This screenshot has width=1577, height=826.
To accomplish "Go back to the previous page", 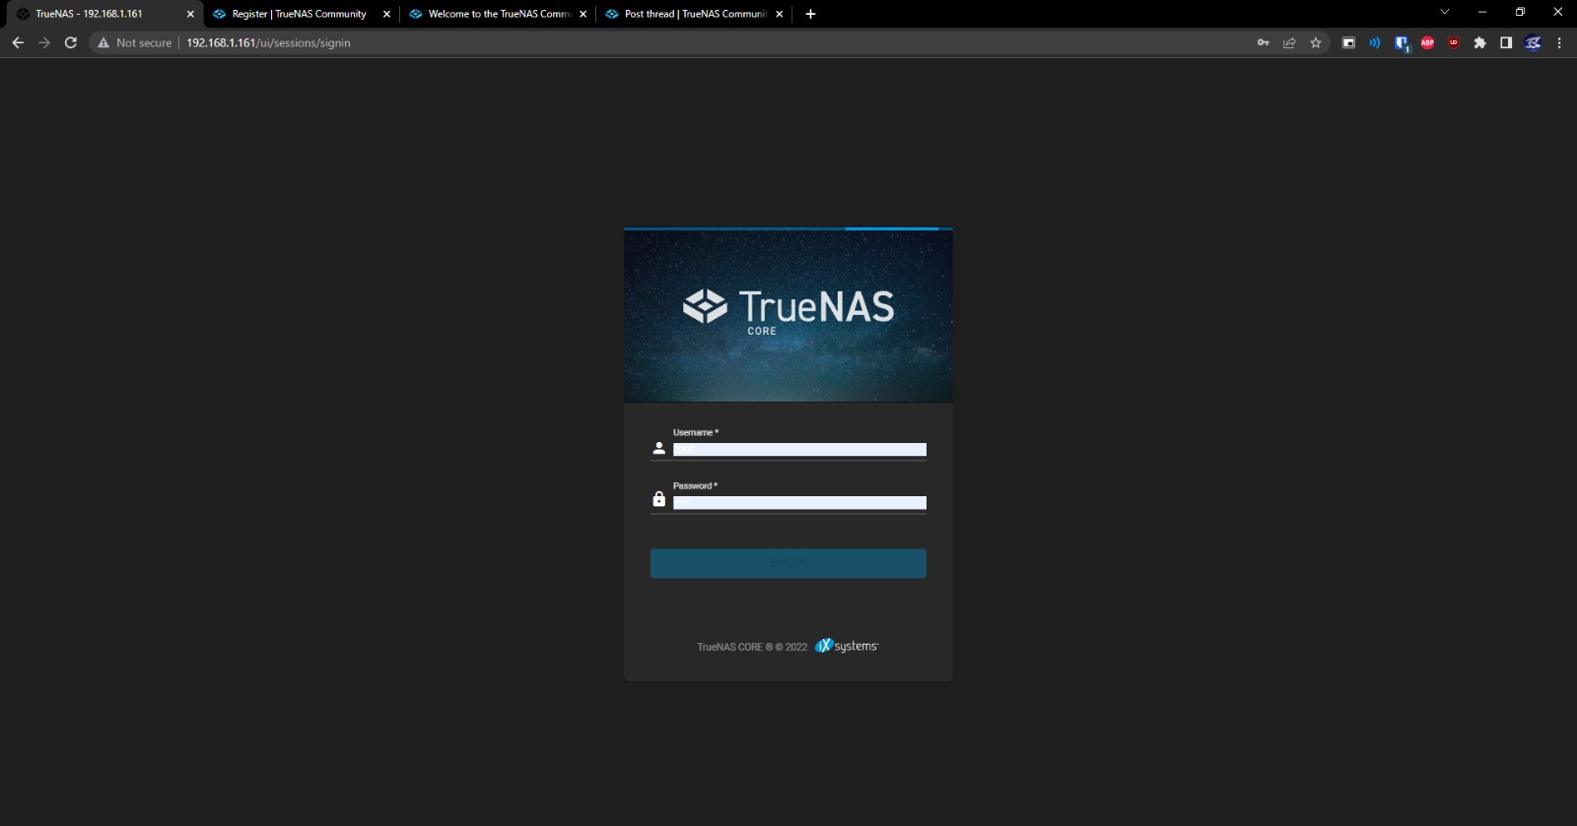I will pyautogui.click(x=18, y=42).
